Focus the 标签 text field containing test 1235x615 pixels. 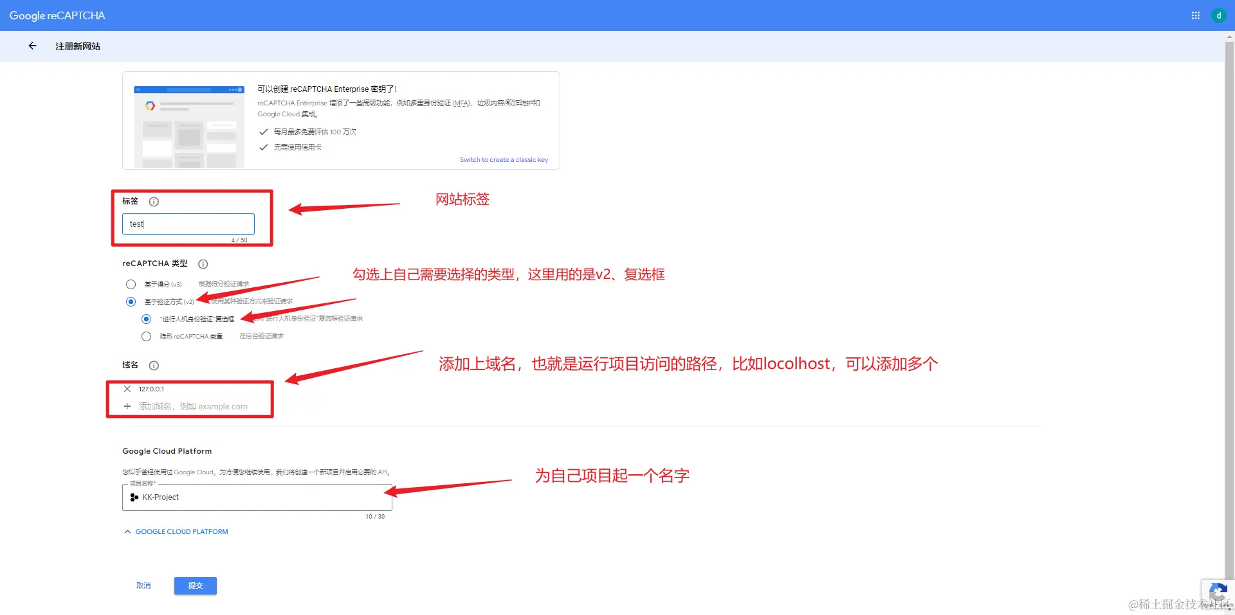pyautogui.click(x=188, y=224)
